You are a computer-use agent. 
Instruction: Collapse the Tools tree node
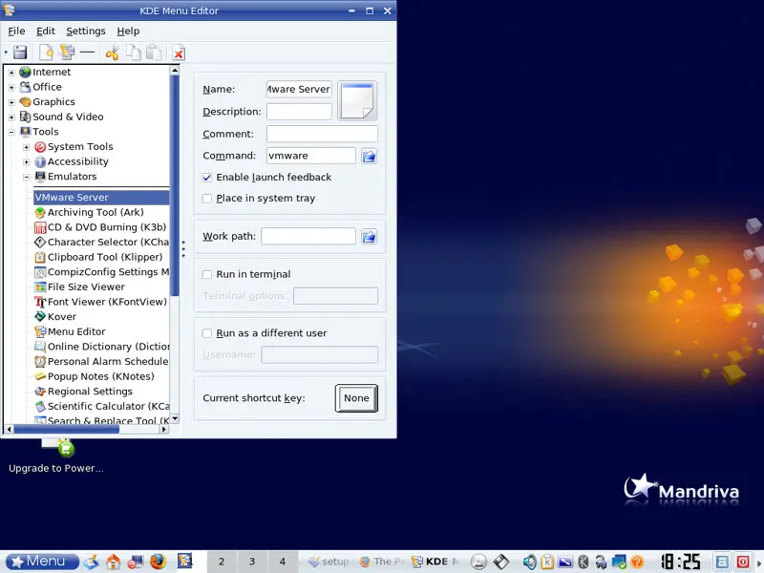(x=11, y=132)
